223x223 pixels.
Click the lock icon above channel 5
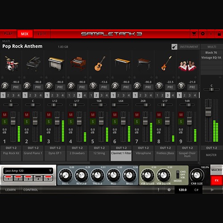coord(91,77)
